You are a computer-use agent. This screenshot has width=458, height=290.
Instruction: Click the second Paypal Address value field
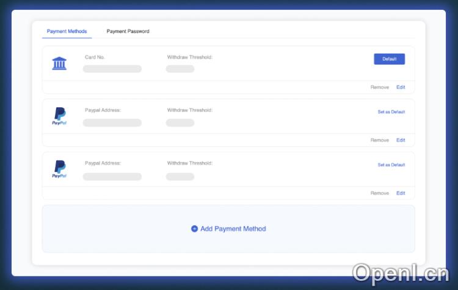112,177
